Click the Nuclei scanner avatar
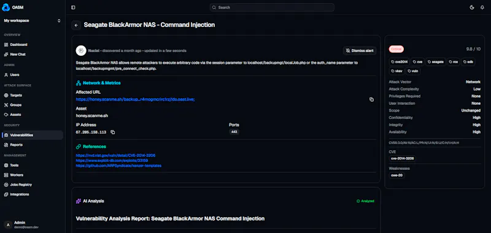This screenshot has height=233, width=491. click(81, 51)
